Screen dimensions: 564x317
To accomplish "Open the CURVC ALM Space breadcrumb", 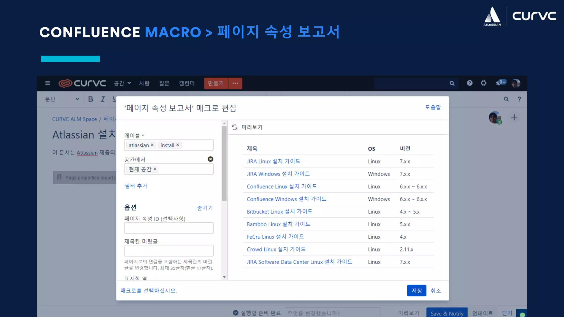I will click(x=75, y=119).
